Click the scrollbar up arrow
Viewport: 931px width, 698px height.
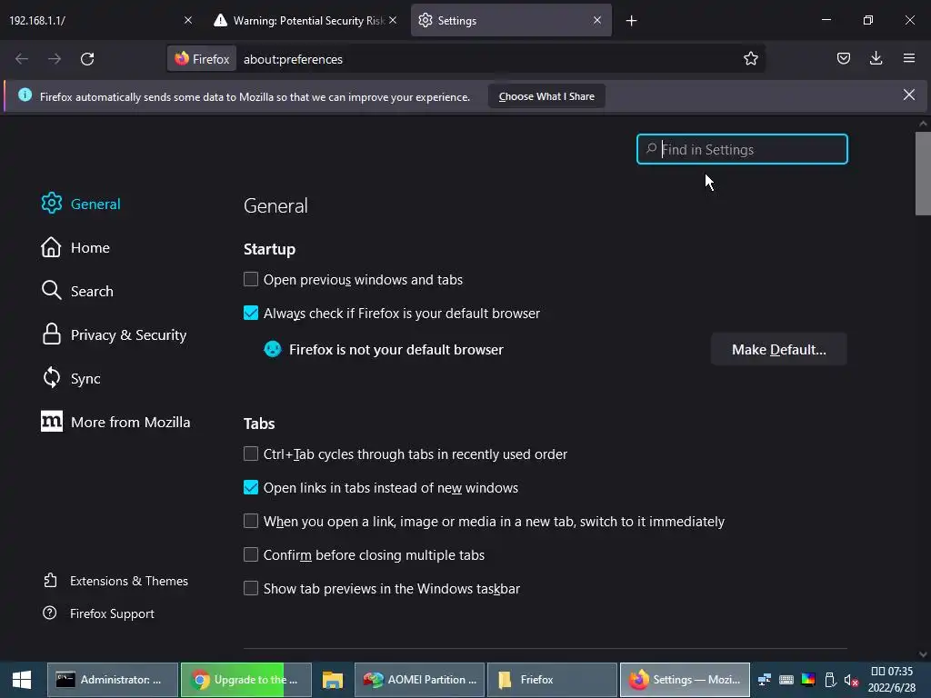[x=922, y=124]
